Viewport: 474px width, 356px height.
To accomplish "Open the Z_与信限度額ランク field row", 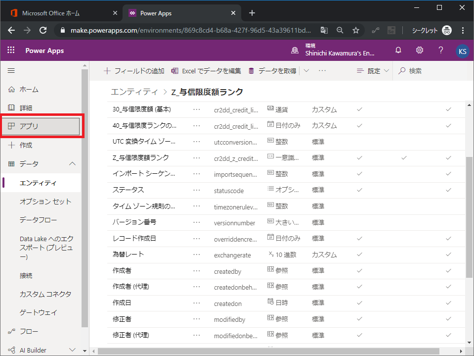I will (x=286, y=158).
